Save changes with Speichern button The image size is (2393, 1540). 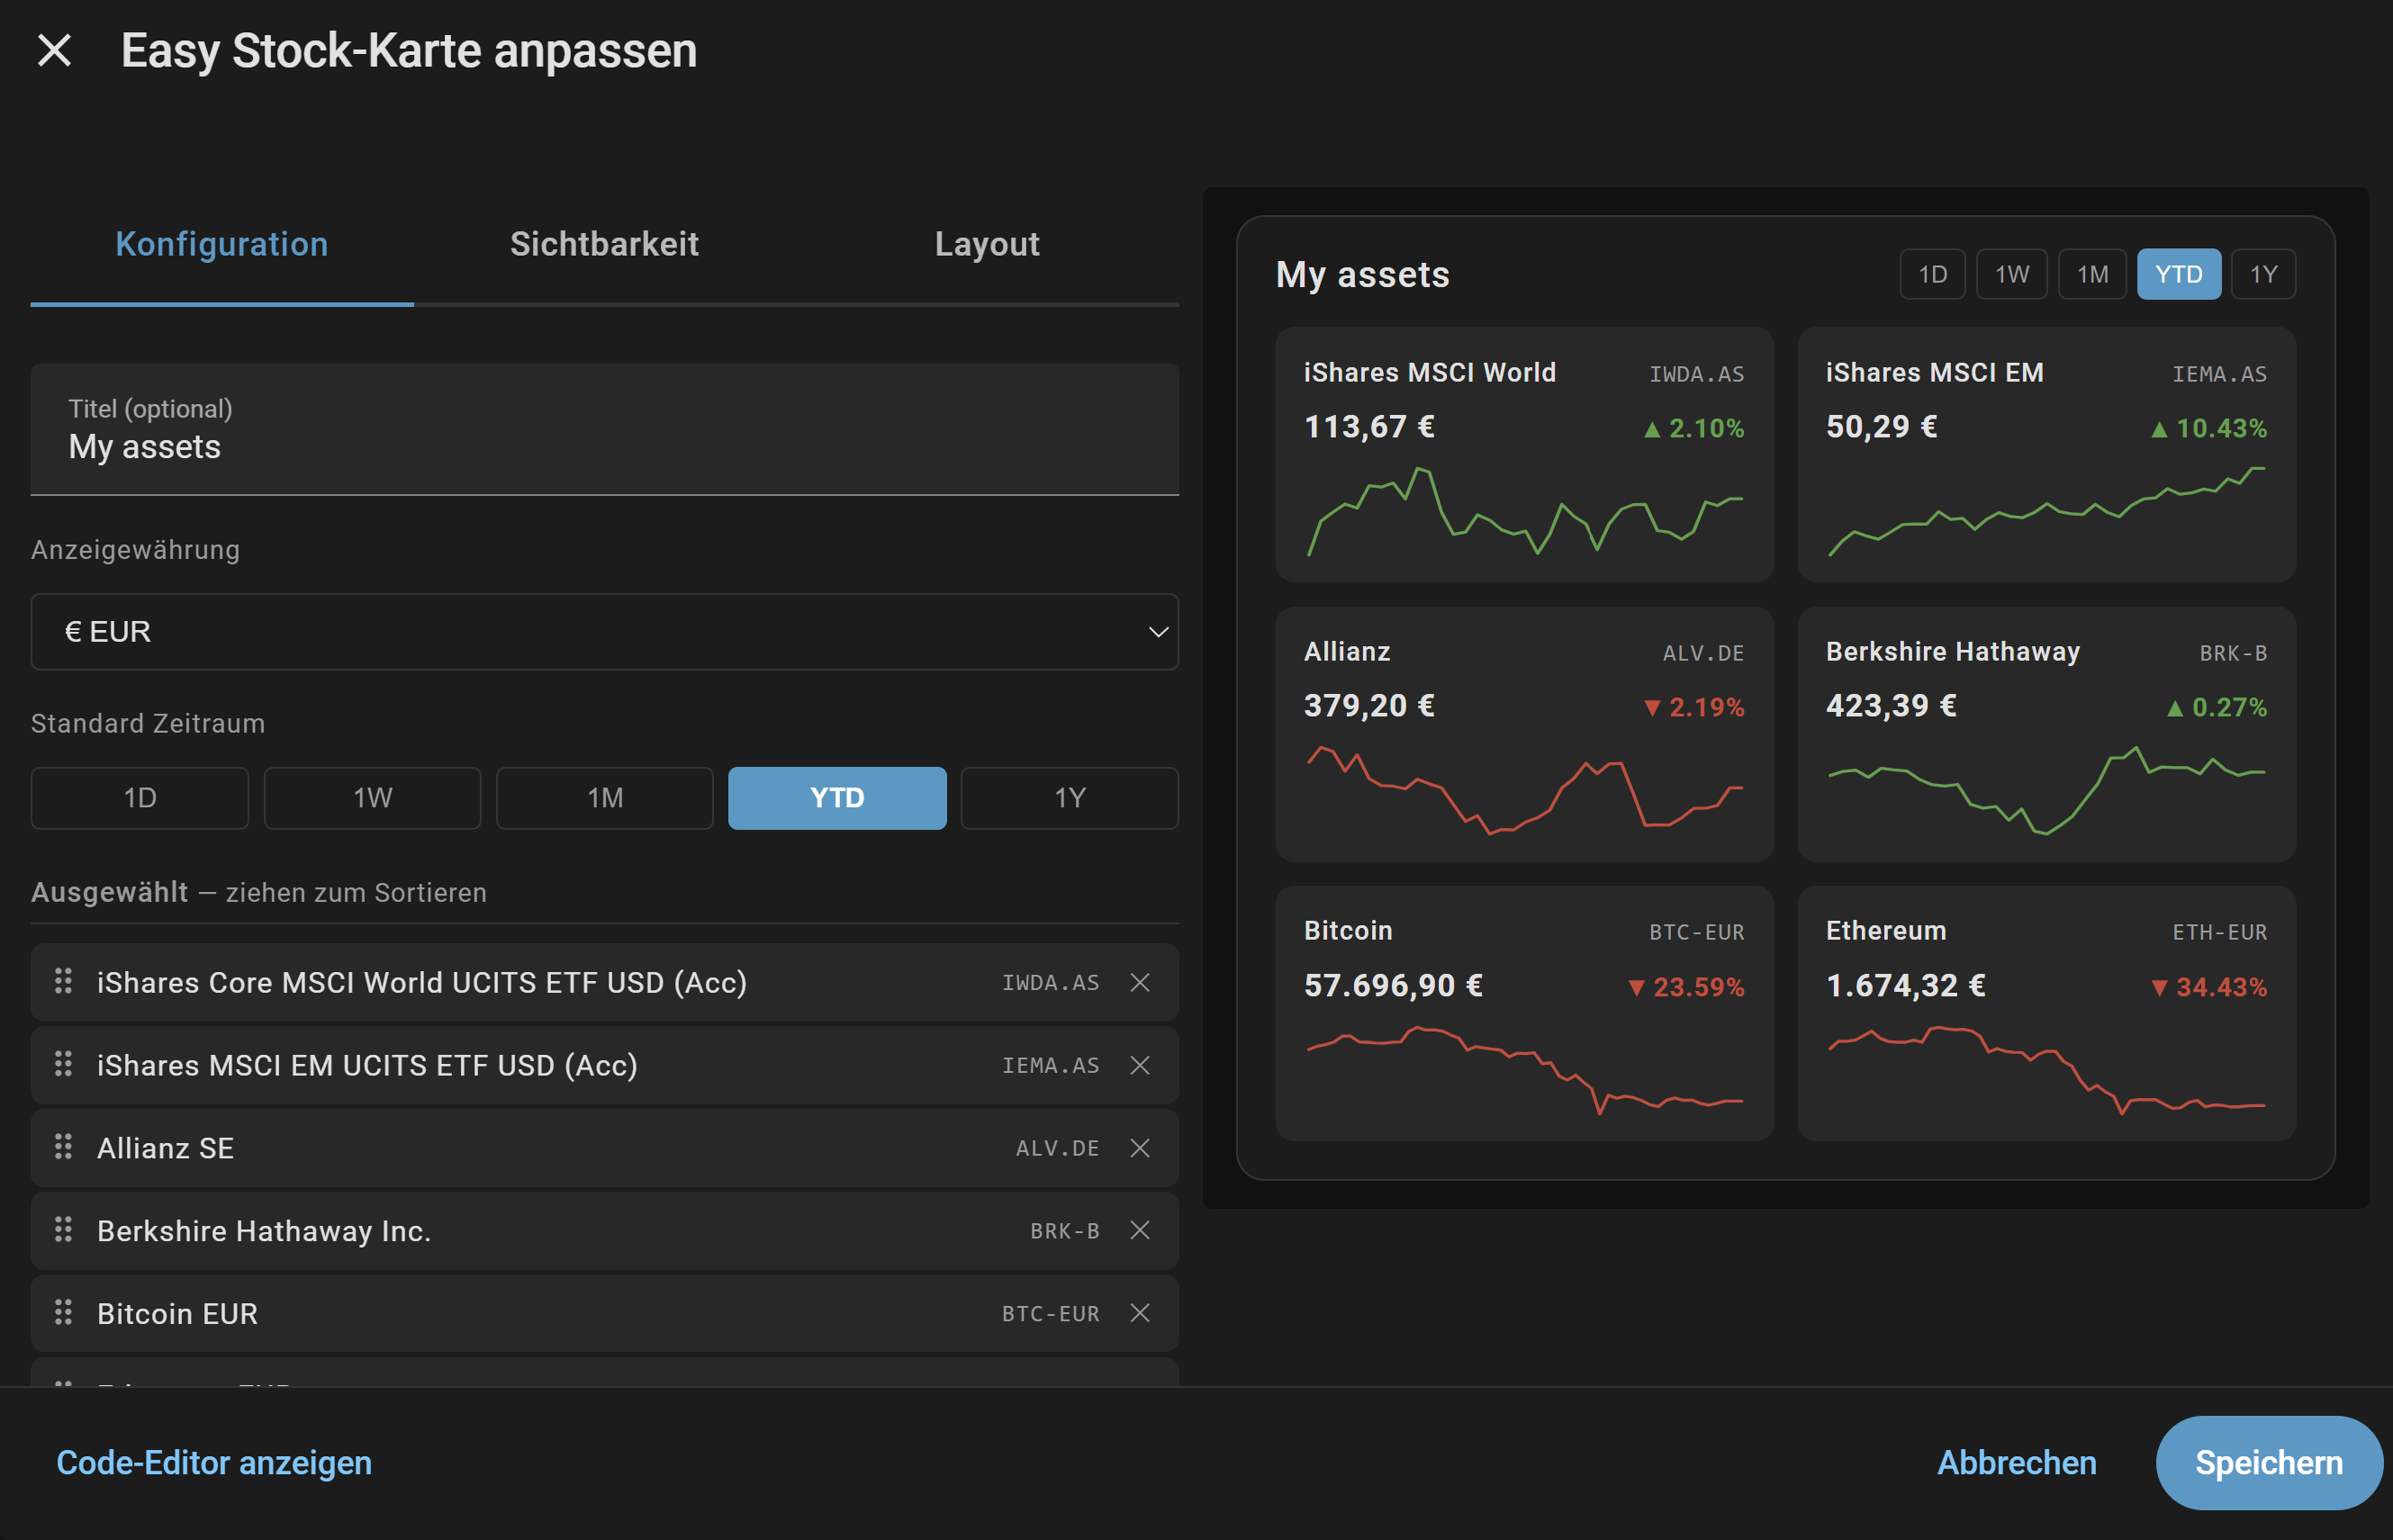click(x=2268, y=1463)
